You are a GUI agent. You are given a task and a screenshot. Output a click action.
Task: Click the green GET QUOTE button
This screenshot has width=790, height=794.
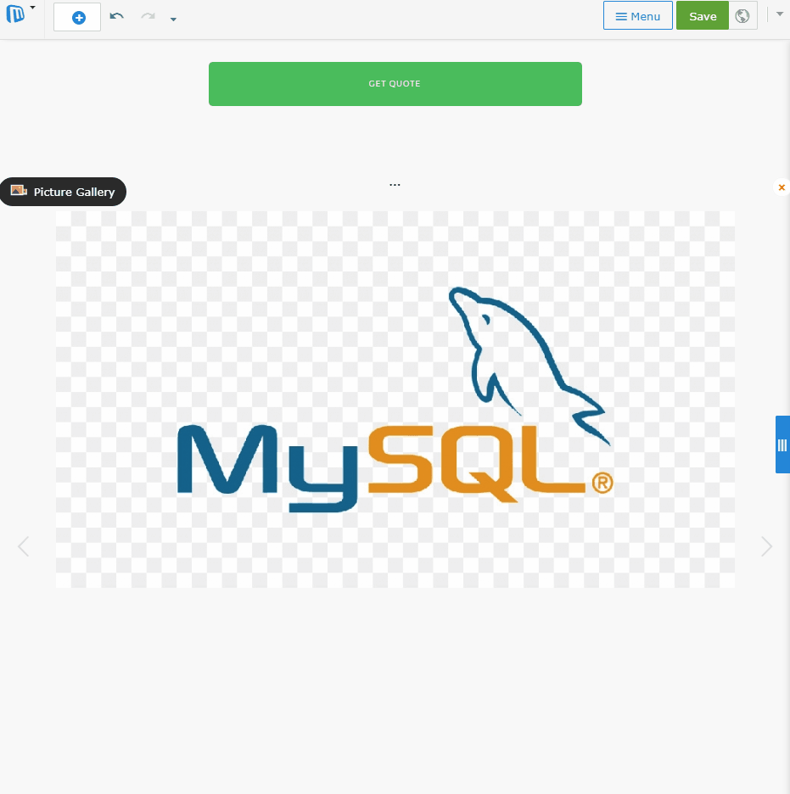[395, 83]
